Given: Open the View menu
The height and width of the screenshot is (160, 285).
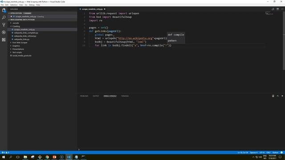Looking at the screenshot, I should [21, 5].
